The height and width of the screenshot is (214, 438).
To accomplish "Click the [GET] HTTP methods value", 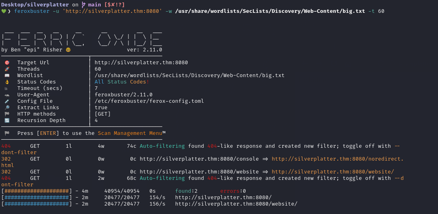I will point(103,114).
